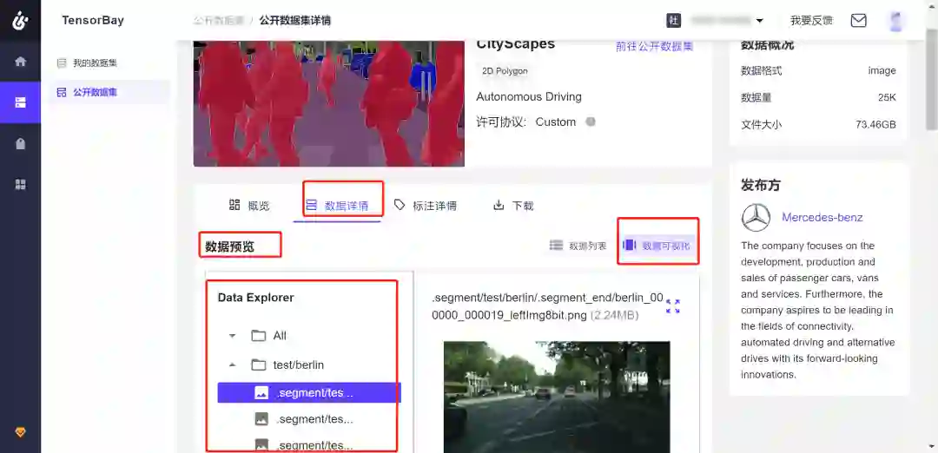The width and height of the screenshot is (938, 453).
Task: Switch to the 标注详情 tab
Action: coord(426,206)
